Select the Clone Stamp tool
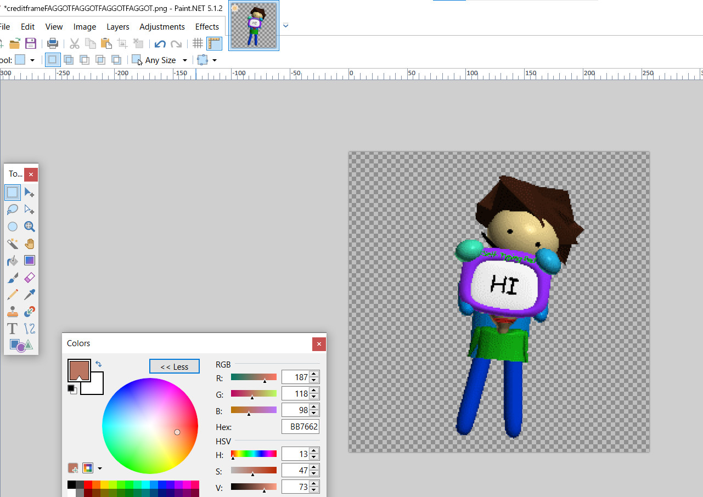Screen dimensions: 703x497 click(13, 312)
